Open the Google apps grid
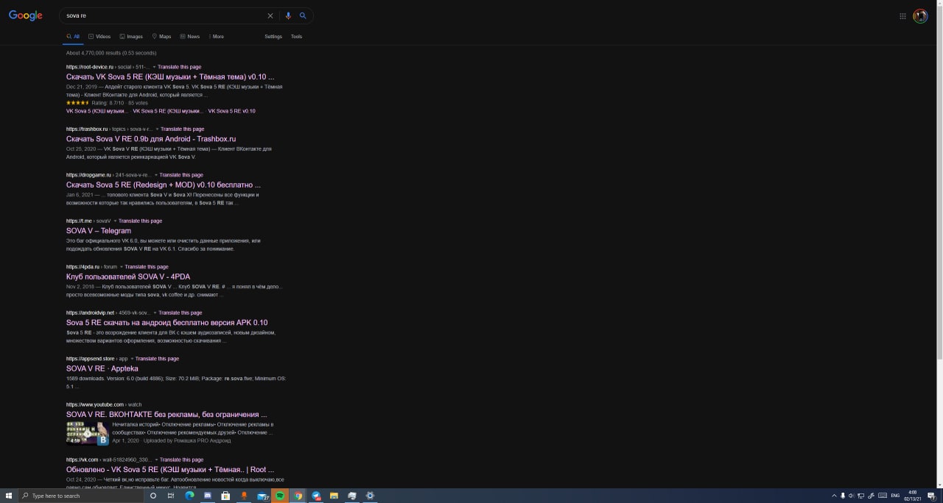Viewport: 943px width, 503px height. [902, 16]
